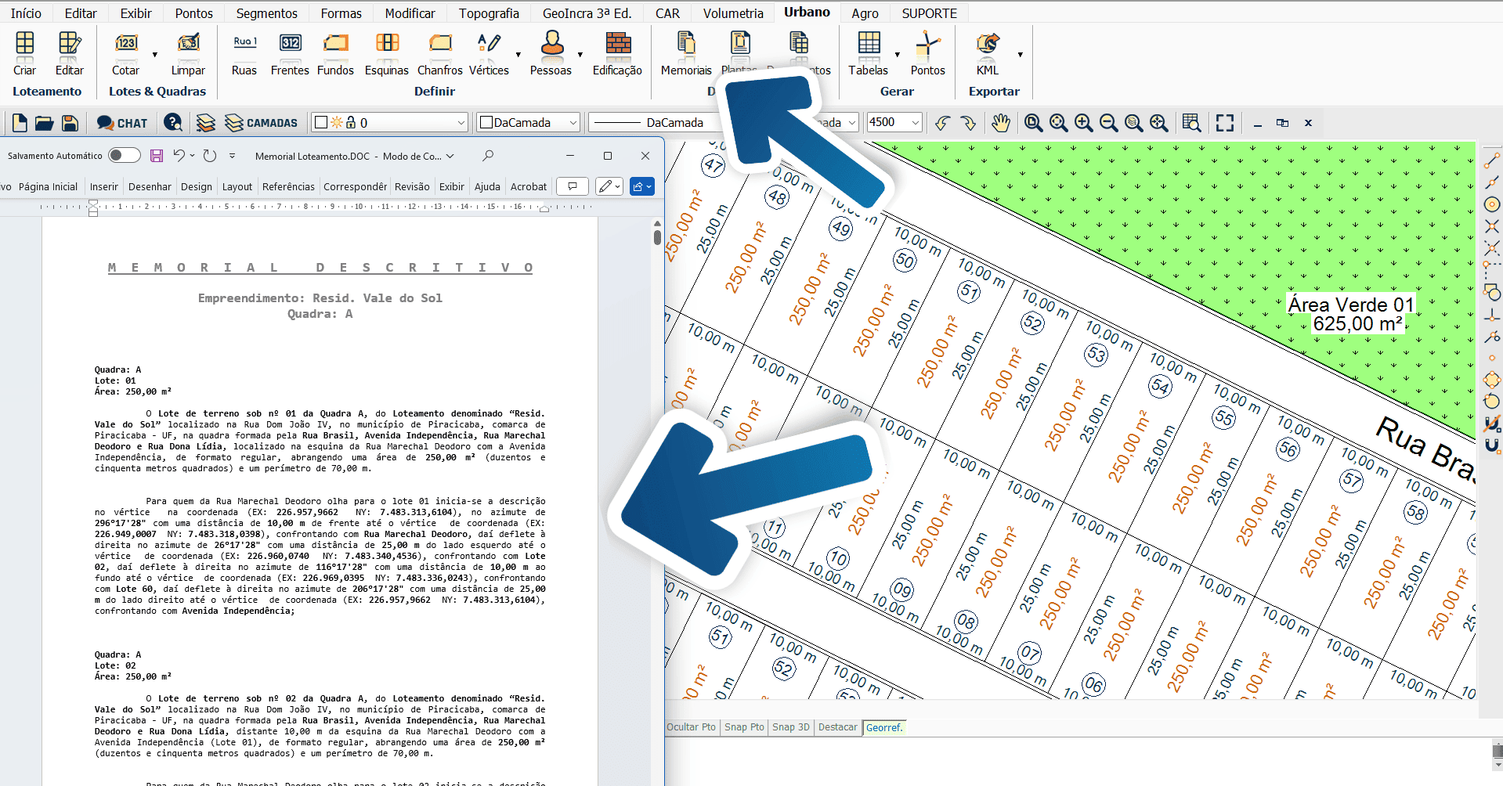
Task: Open the DaCamada line type dropdown
Action: click(654, 122)
